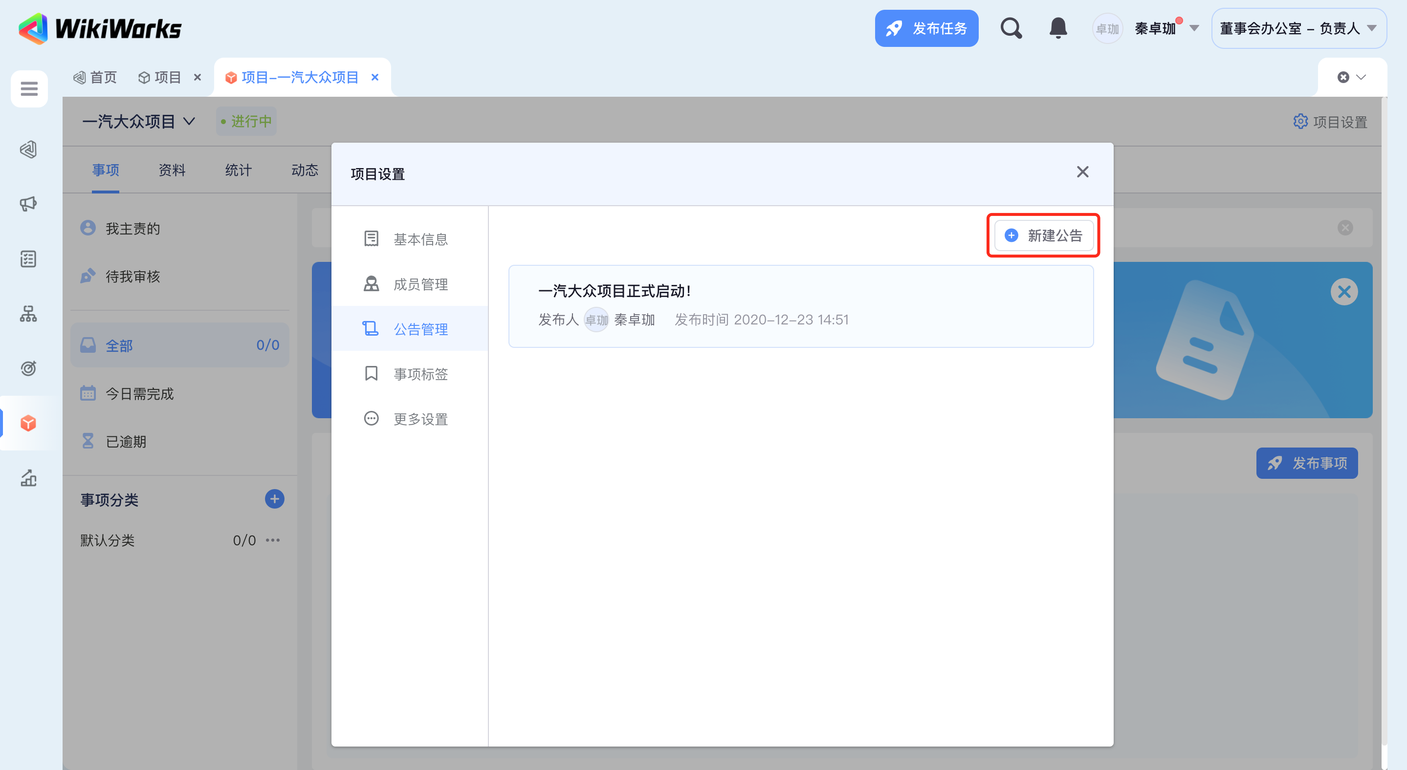1407x770 pixels.
Task: Click the 发布任务 button
Action: point(926,28)
